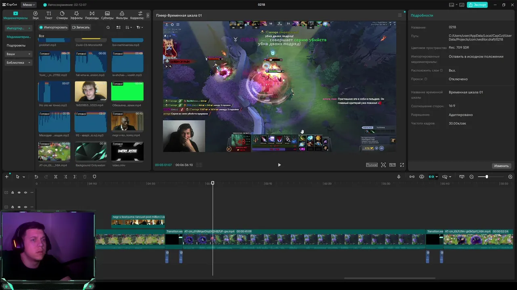Expand the Ваши sidebar section
Image resolution: width=517 pixels, height=290 pixels.
(x=19, y=54)
